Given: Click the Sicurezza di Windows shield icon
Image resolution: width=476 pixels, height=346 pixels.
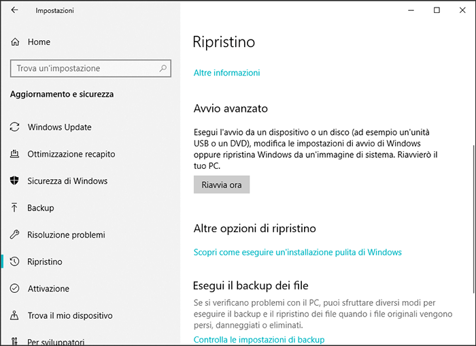Looking at the screenshot, I should pyautogui.click(x=15, y=181).
